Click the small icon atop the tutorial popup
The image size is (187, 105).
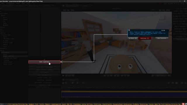[129, 30]
